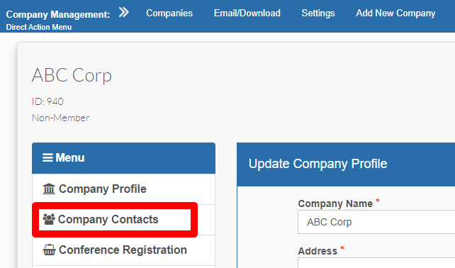Click the Company Name input field
The height and width of the screenshot is (268, 455).
pyautogui.click(x=376, y=222)
